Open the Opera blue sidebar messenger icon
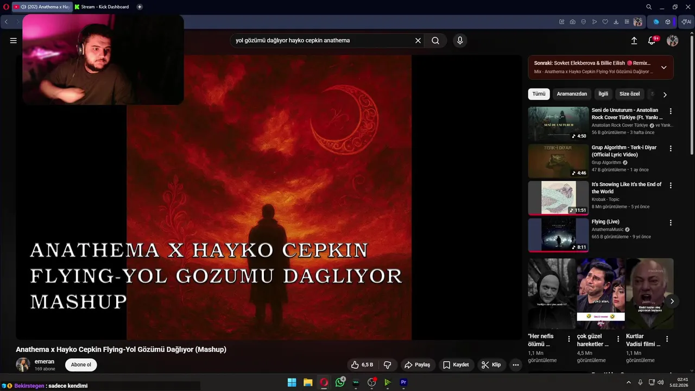This screenshot has height=391, width=695. pyautogui.click(x=656, y=22)
